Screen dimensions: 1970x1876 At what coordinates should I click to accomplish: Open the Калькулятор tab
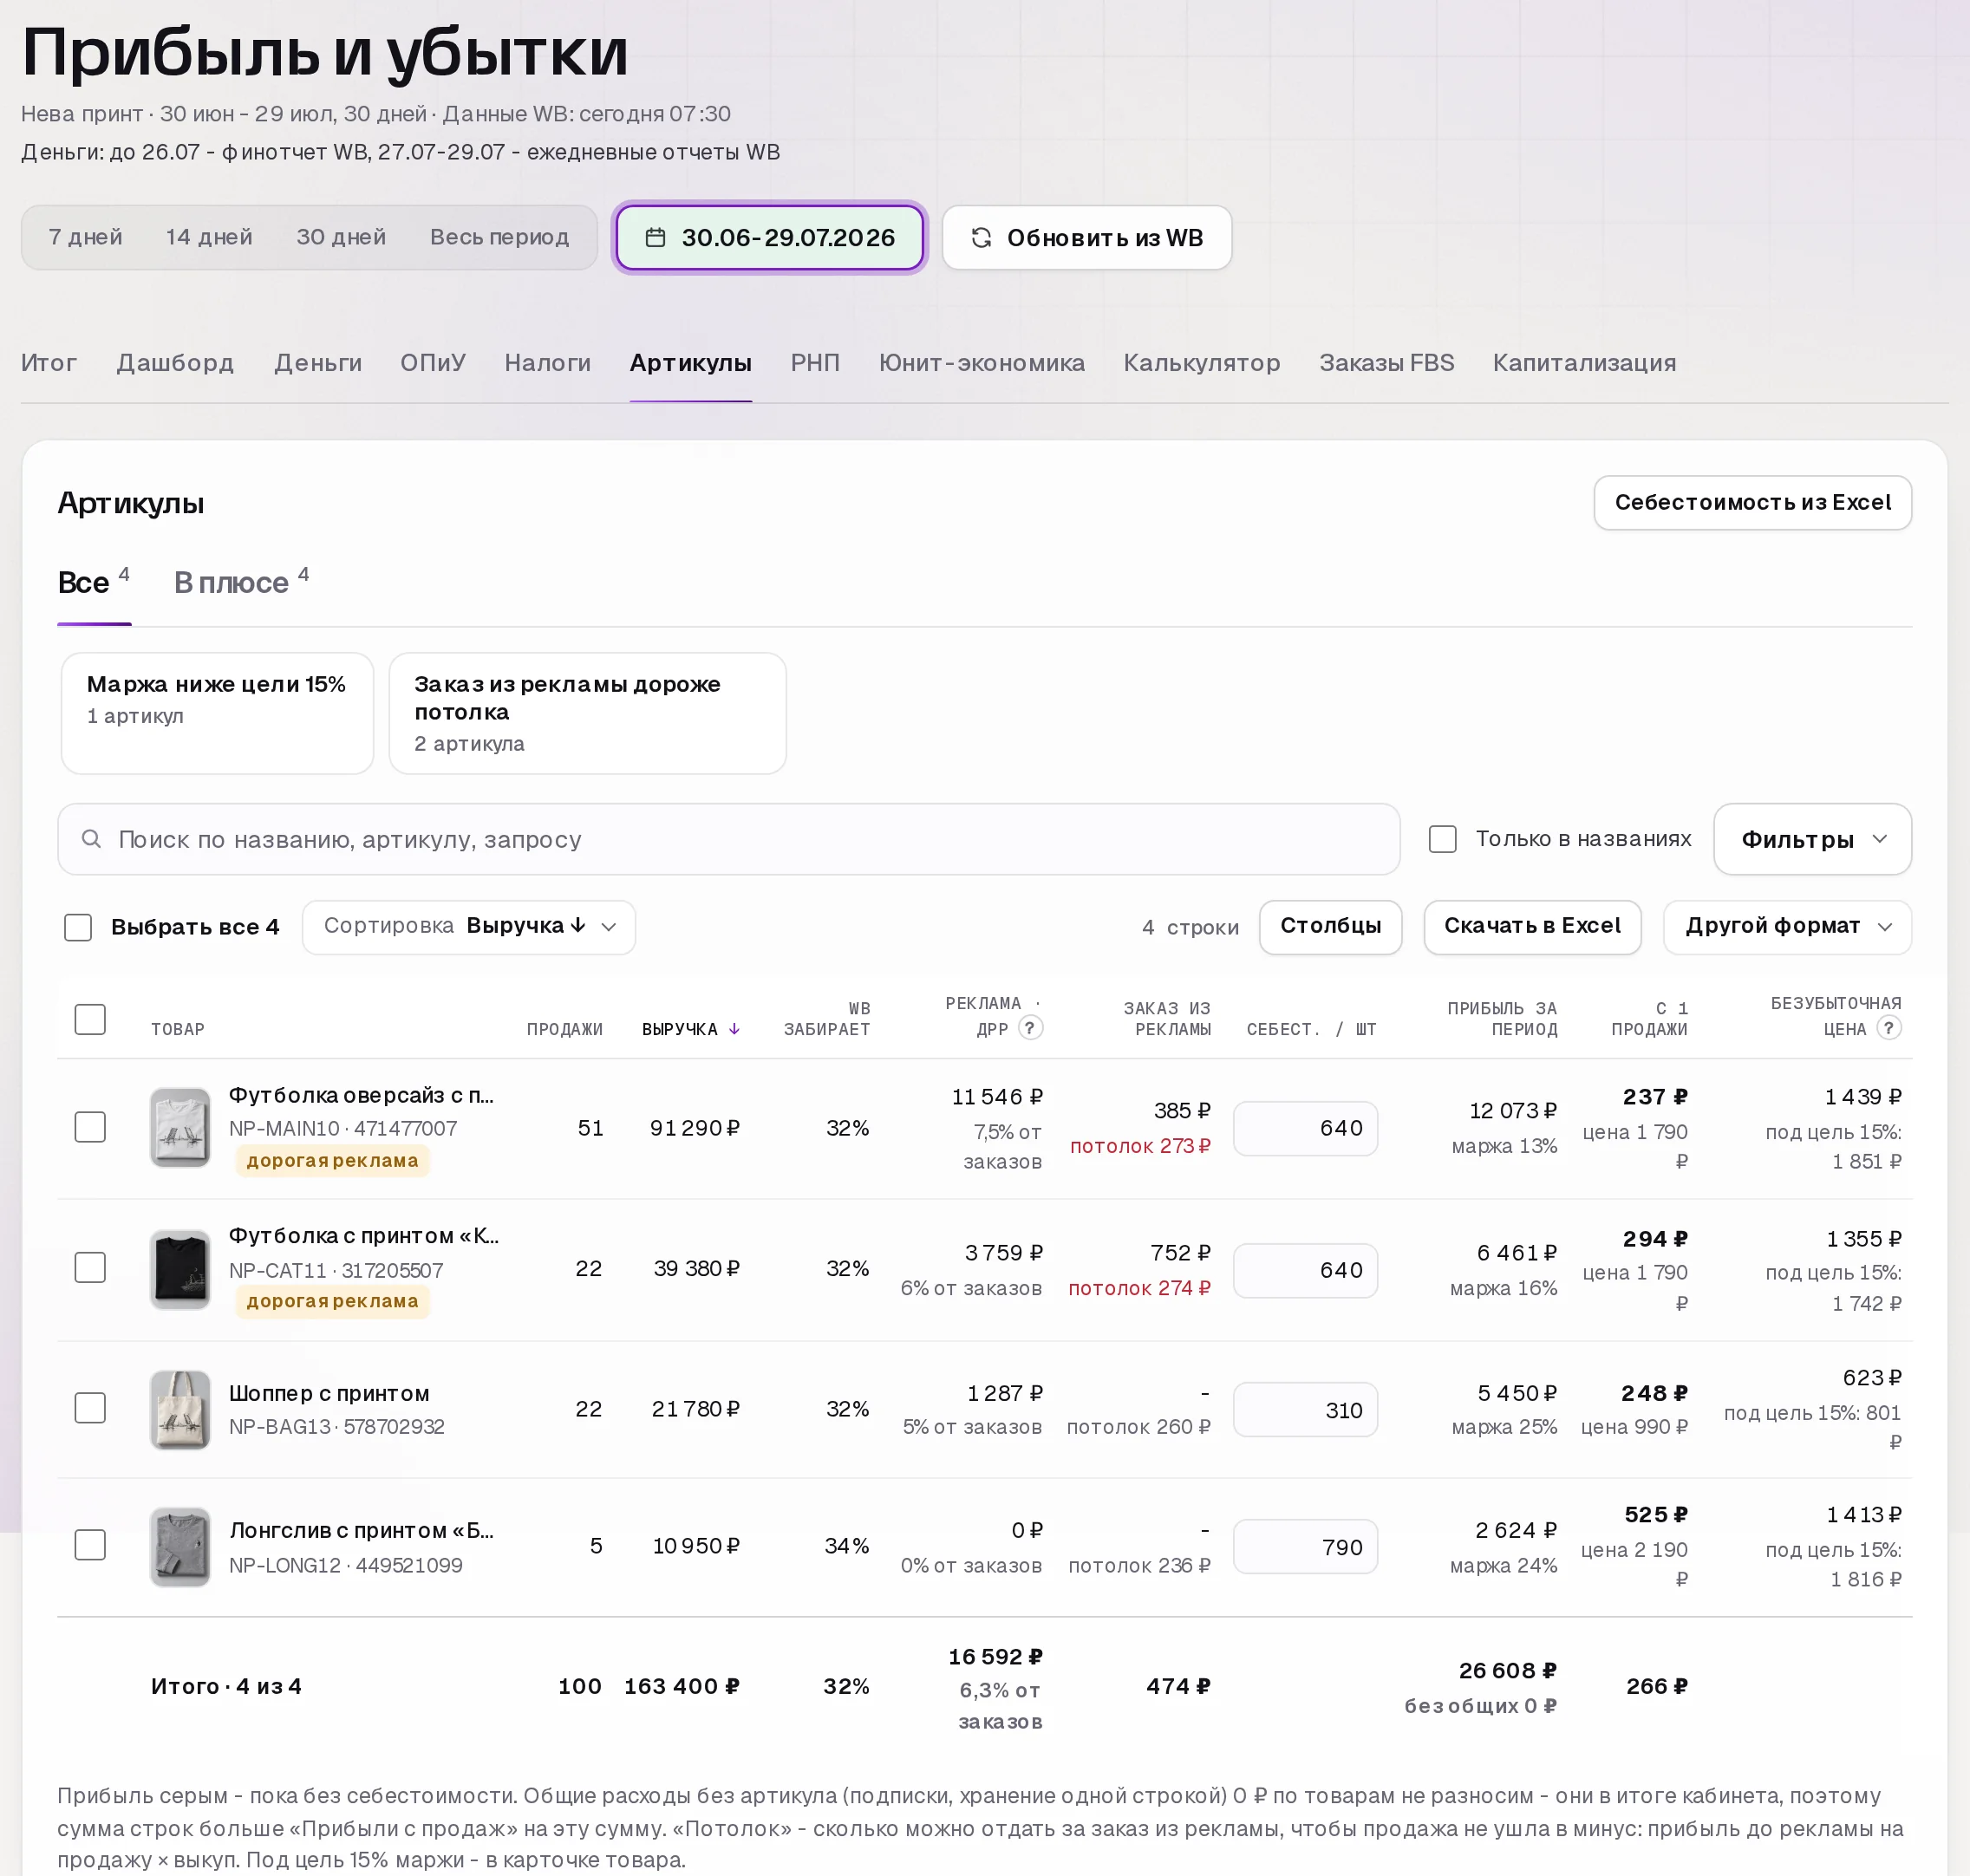point(1202,363)
